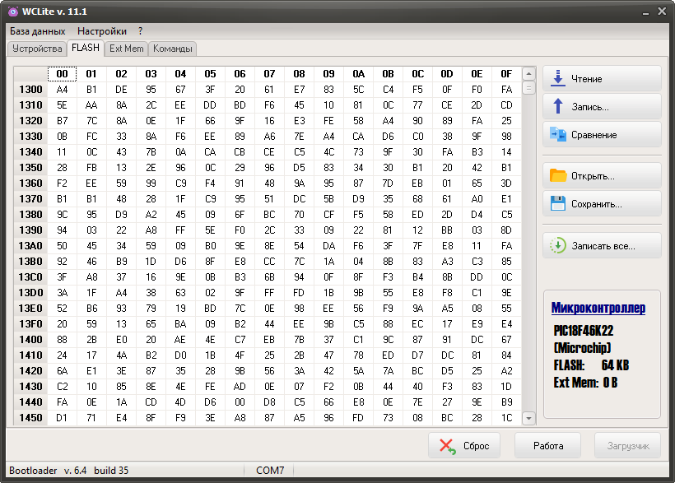Open the База данных menu
The width and height of the screenshot is (675, 483).
pos(37,31)
